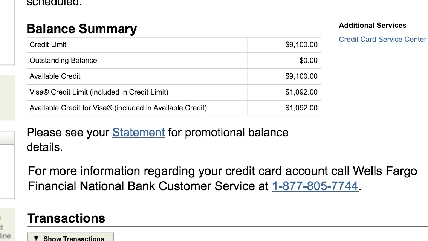Click the Available Credit for Visa amount
428x241 pixels.
click(x=301, y=108)
